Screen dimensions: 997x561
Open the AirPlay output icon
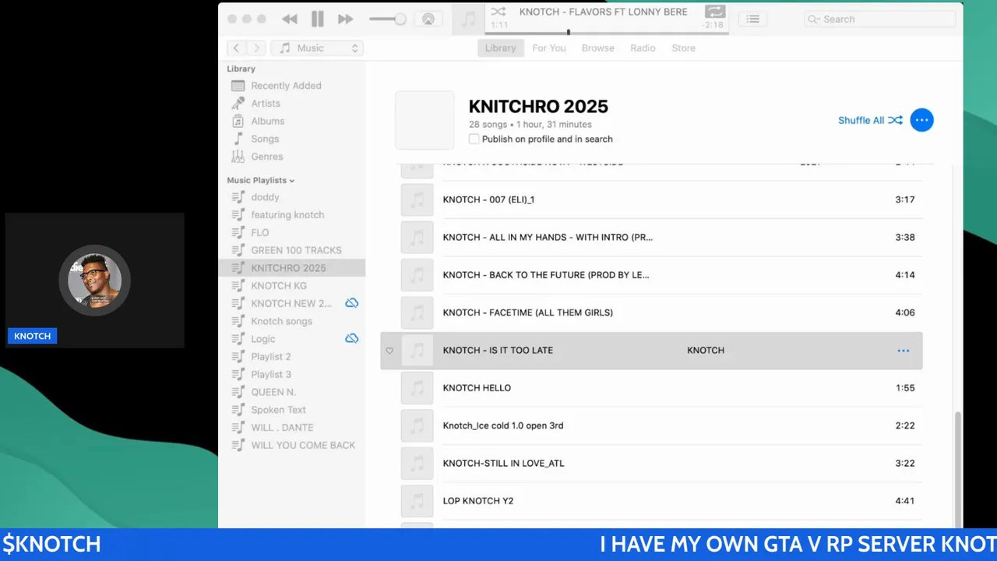pos(428,19)
